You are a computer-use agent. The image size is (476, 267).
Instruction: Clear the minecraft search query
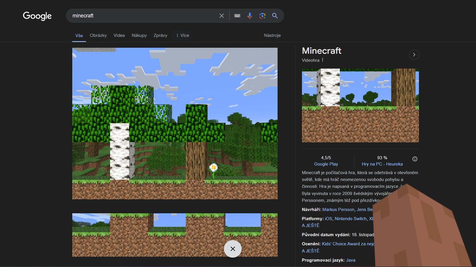[x=221, y=16]
